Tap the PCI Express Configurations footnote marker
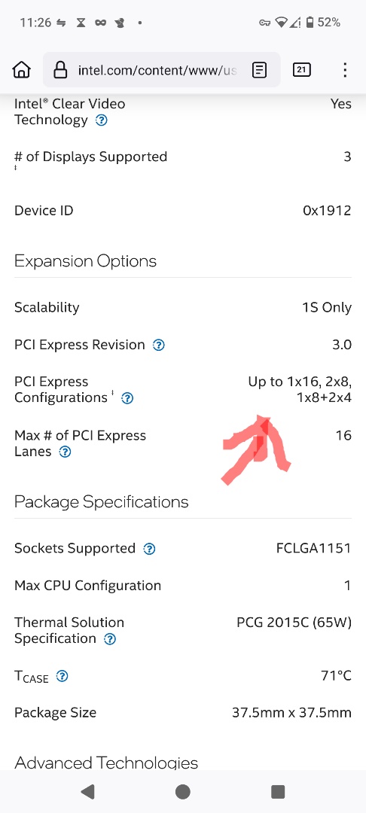366x813 pixels. click(112, 394)
